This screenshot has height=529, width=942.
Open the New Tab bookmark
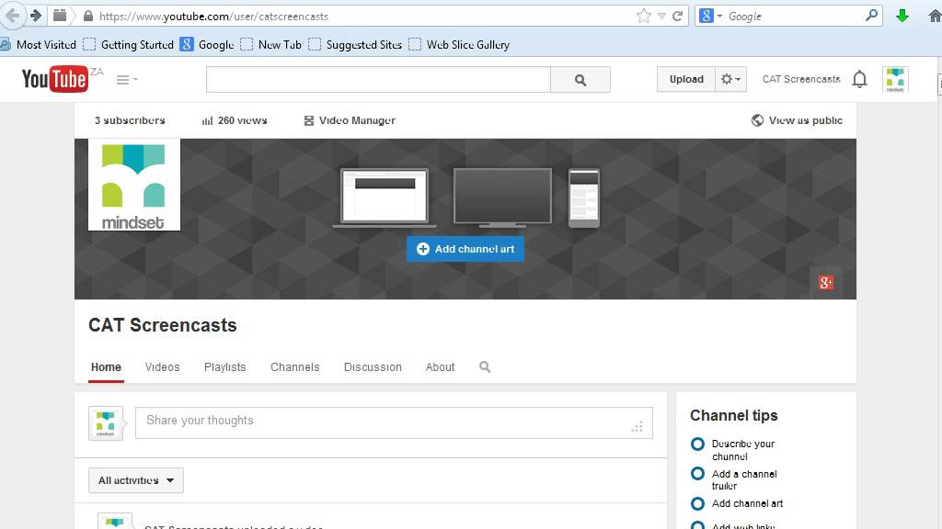coord(271,44)
